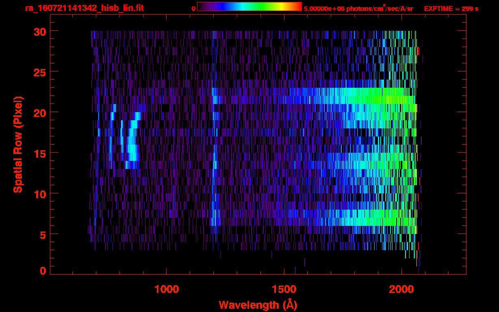Click the 0 minimum label of the colorbar
This screenshot has width=499, height=312.
[x=193, y=9]
